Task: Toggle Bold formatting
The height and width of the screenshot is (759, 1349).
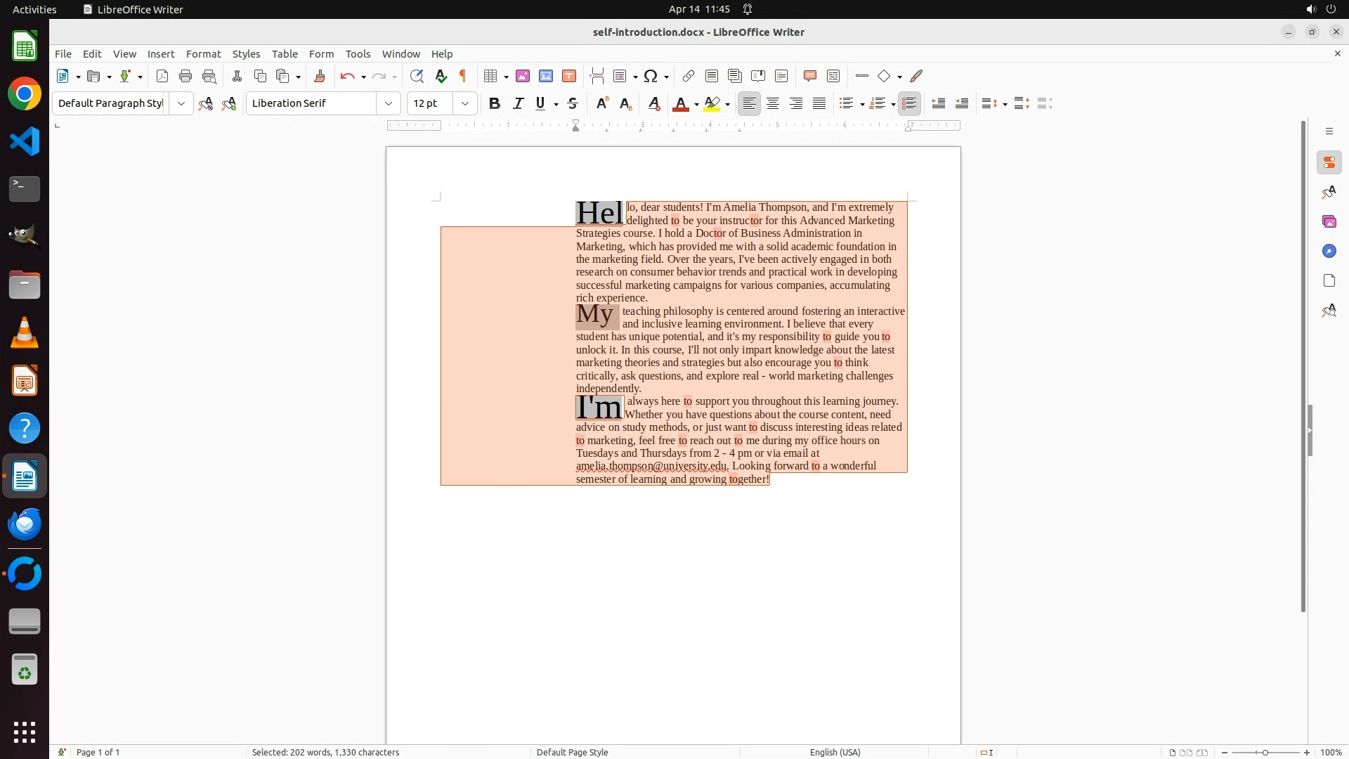Action: coord(495,103)
